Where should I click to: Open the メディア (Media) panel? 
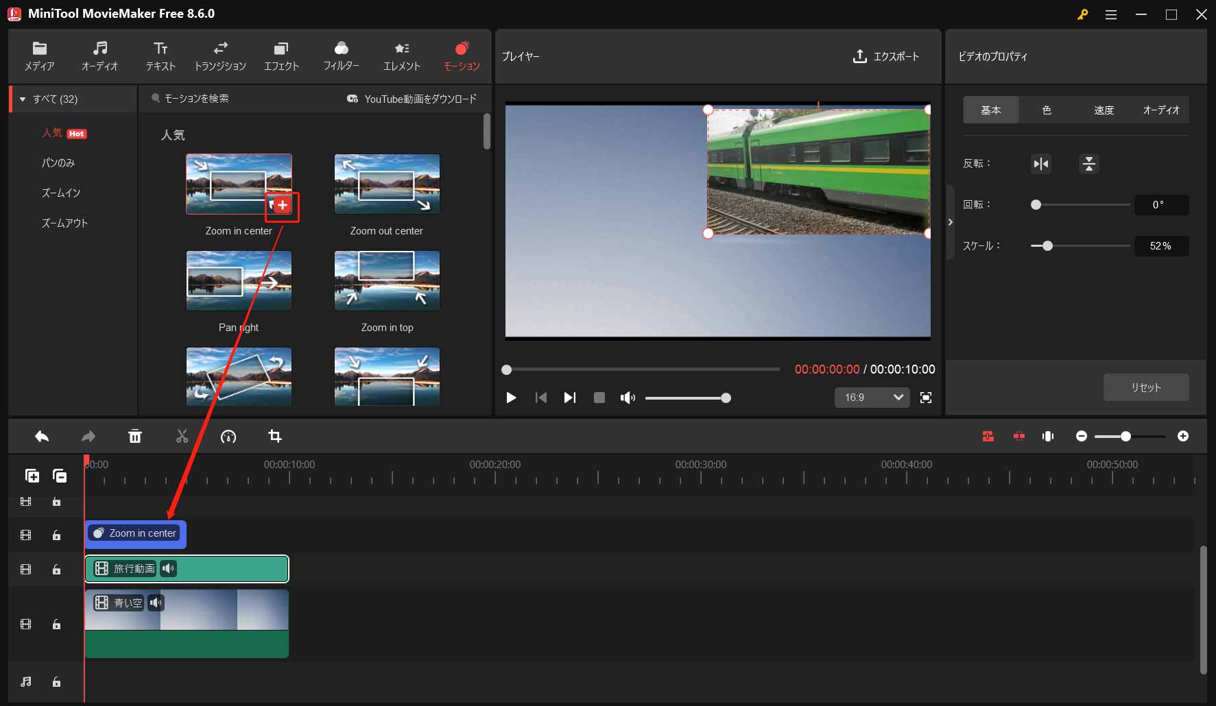coord(39,56)
